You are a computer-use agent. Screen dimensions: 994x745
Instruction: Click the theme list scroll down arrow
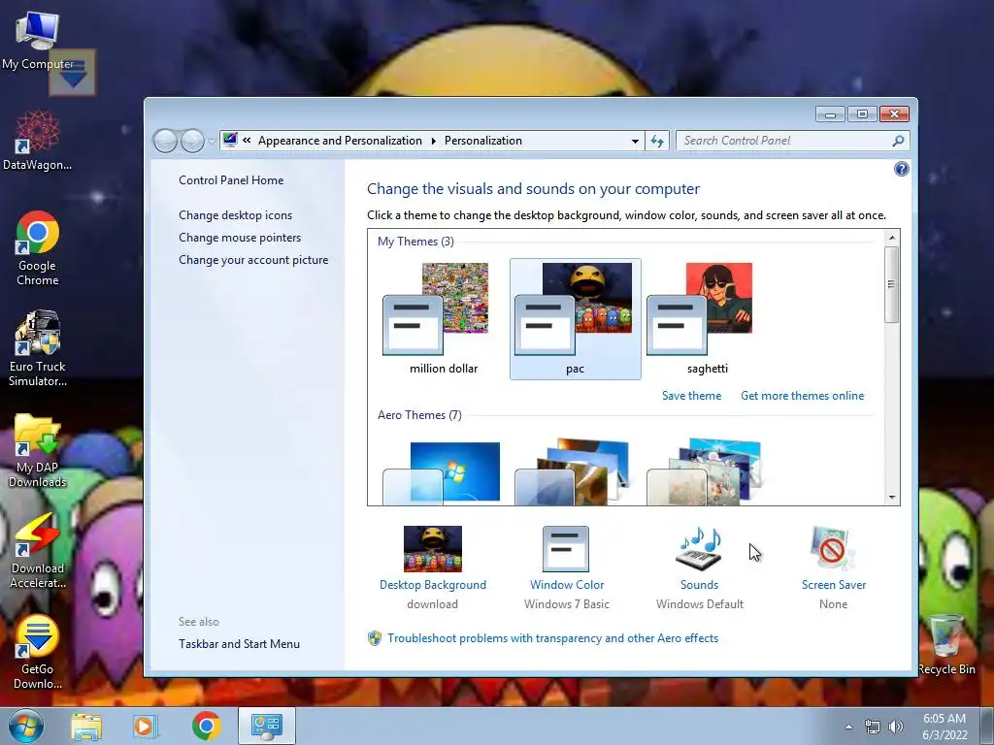[x=892, y=498]
